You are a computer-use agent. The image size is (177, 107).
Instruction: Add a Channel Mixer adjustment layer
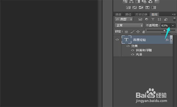(150, 1)
